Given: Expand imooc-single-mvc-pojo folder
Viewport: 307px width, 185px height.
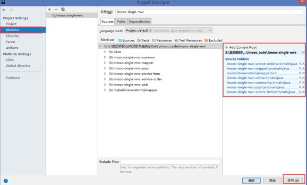Looking at the screenshot, I should (105, 68).
